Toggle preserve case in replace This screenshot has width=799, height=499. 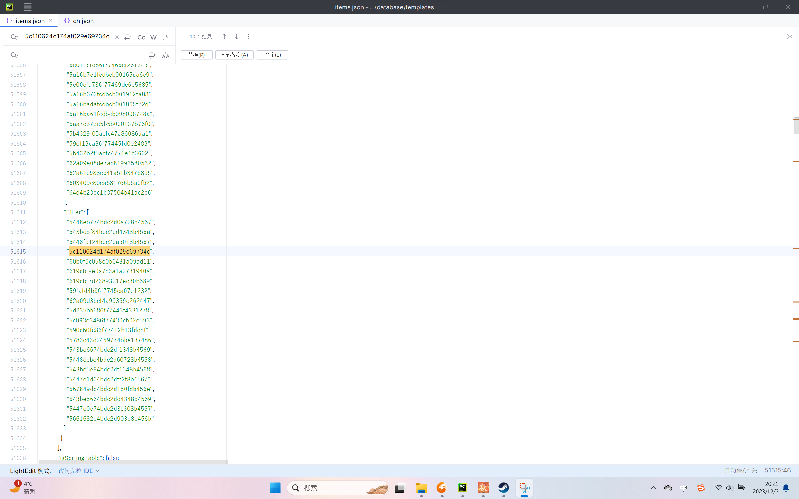[165, 55]
